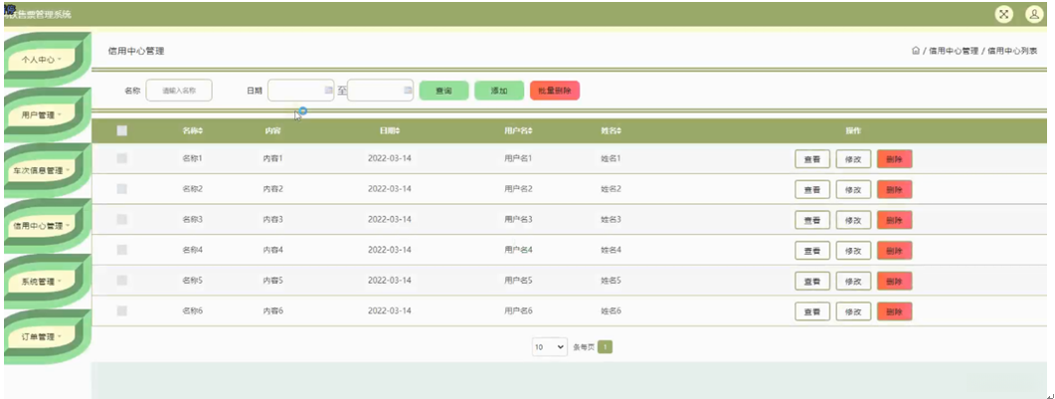Click 修改 for row 名称3
The image size is (1055, 399).
[x=853, y=220]
